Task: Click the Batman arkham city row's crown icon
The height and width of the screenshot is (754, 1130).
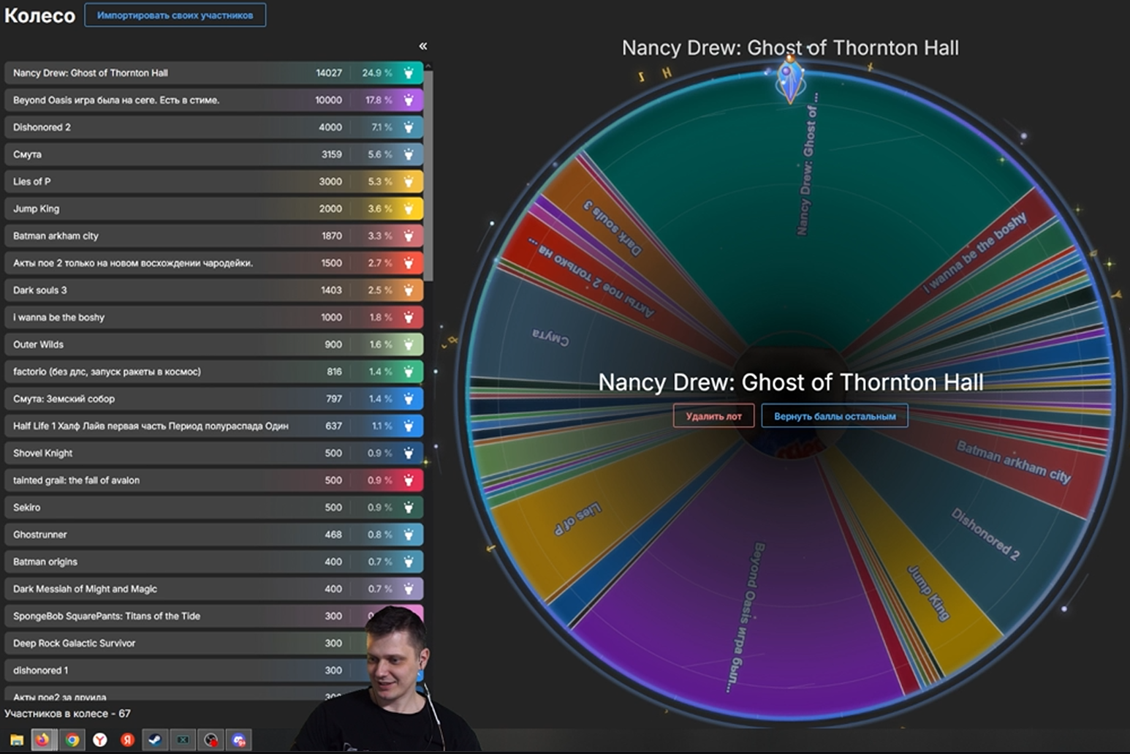Action: coord(409,235)
